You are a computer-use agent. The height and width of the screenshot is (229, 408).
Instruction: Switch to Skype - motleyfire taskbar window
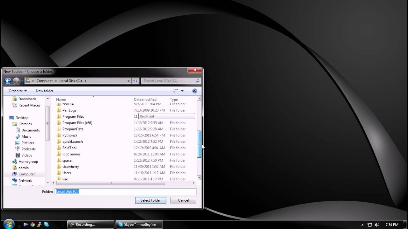pyautogui.click(x=140, y=225)
